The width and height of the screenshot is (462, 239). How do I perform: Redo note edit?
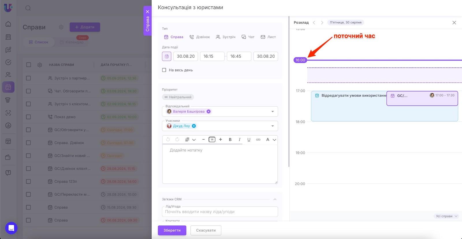[x=177, y=140]
